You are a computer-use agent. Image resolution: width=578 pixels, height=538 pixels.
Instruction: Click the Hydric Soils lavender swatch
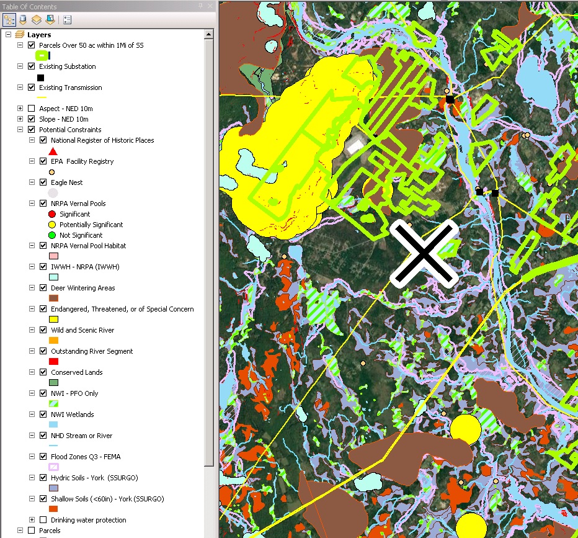(53, 488)
